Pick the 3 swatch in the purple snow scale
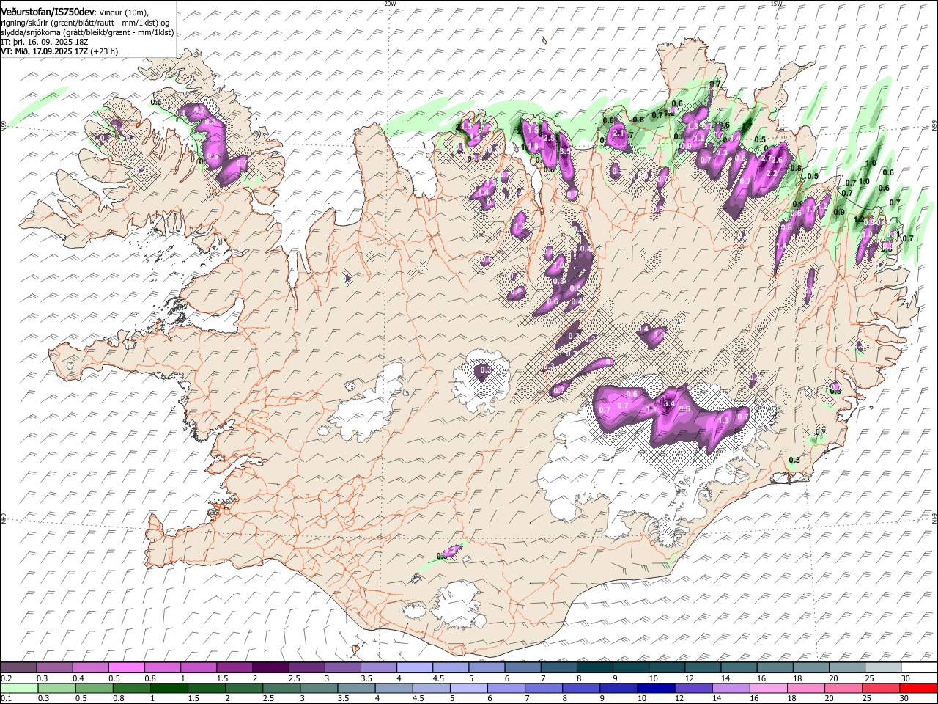938x704 pixels. point(342,668)
